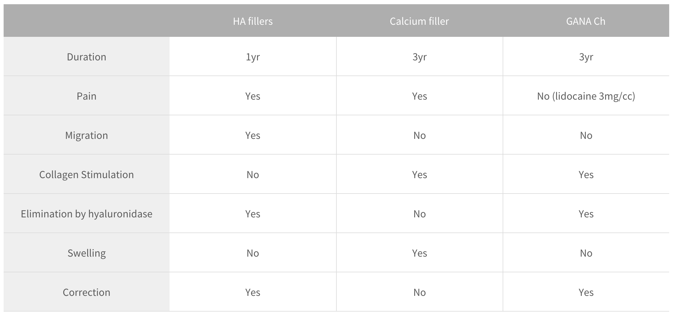This screenshot has width=674, height=317.
Task: Click the Calcium filler Migration No cell
Action: (419, 135)
